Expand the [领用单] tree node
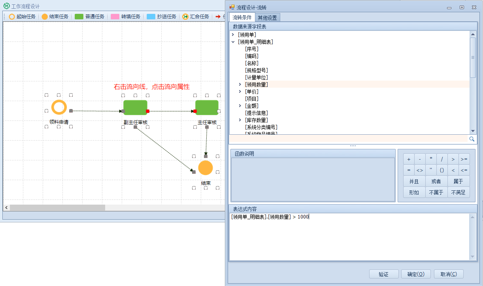 point(233,35)
